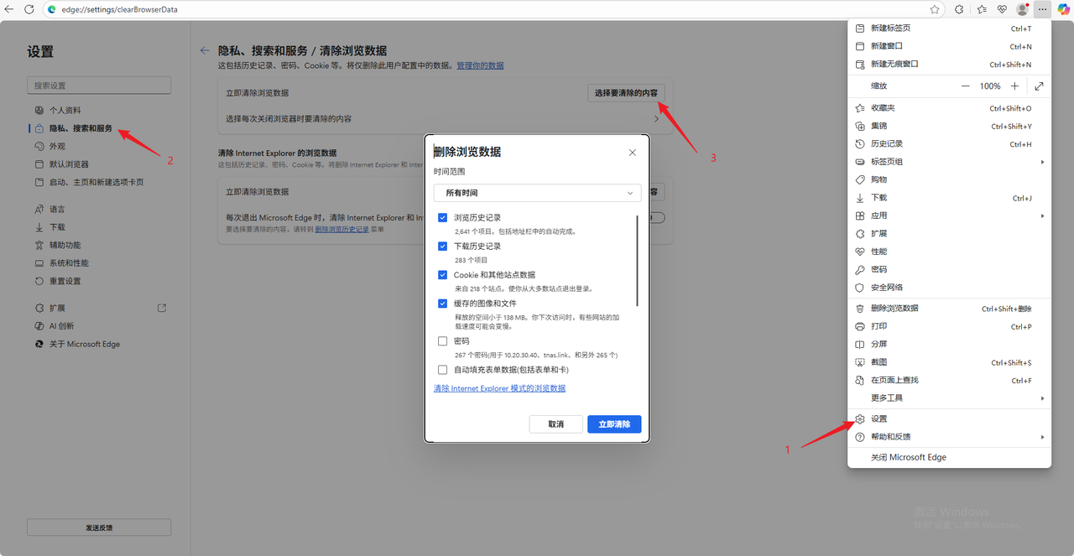Viewport: 1074px width, 556px height.
Task: Click the 删除浏览历史记录 link
Action: pos(341,229)
